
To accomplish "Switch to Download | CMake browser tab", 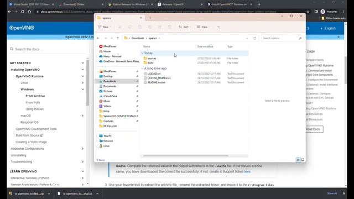I will point(80,4).
